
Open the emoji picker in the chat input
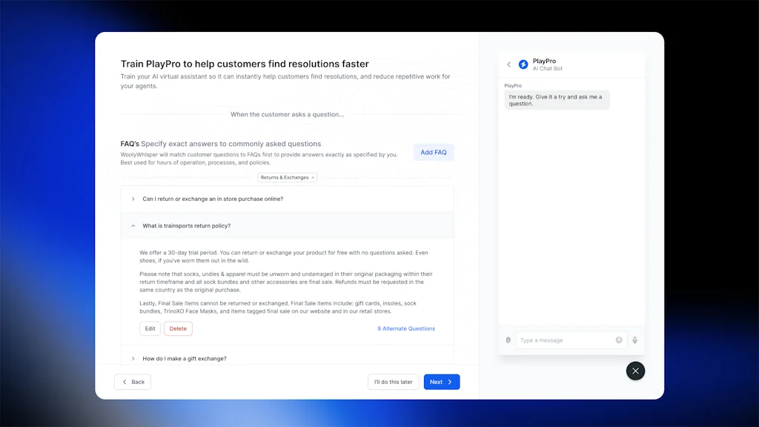click(x=619, y=340)
